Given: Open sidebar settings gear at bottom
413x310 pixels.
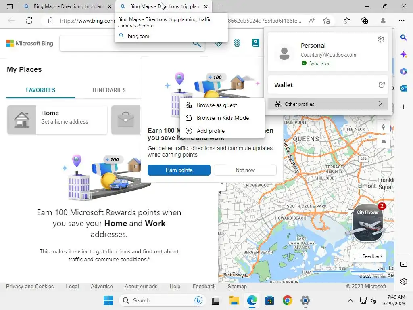Looking at the screenshot, I should pyautogui.click(x=403, y=281).
